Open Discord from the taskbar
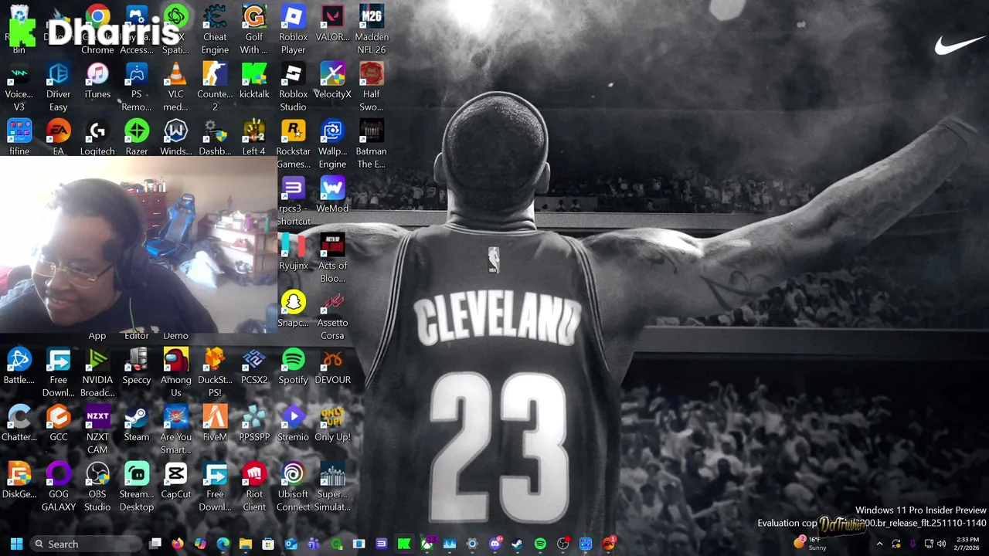The height and width of the screenshot is (556, 989). coord(495,544)
